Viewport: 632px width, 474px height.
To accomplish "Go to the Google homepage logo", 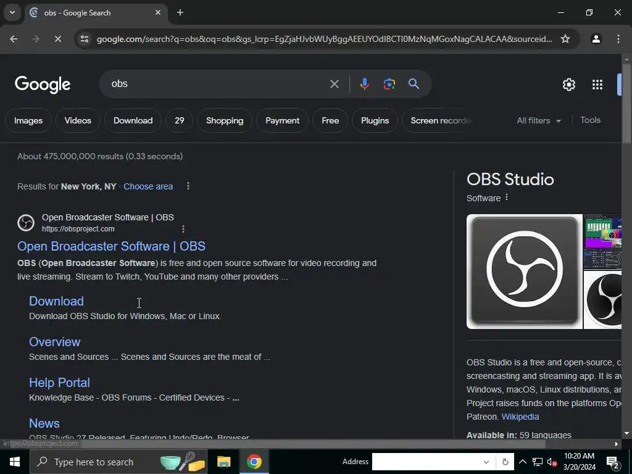I will (x=43, y=85).
